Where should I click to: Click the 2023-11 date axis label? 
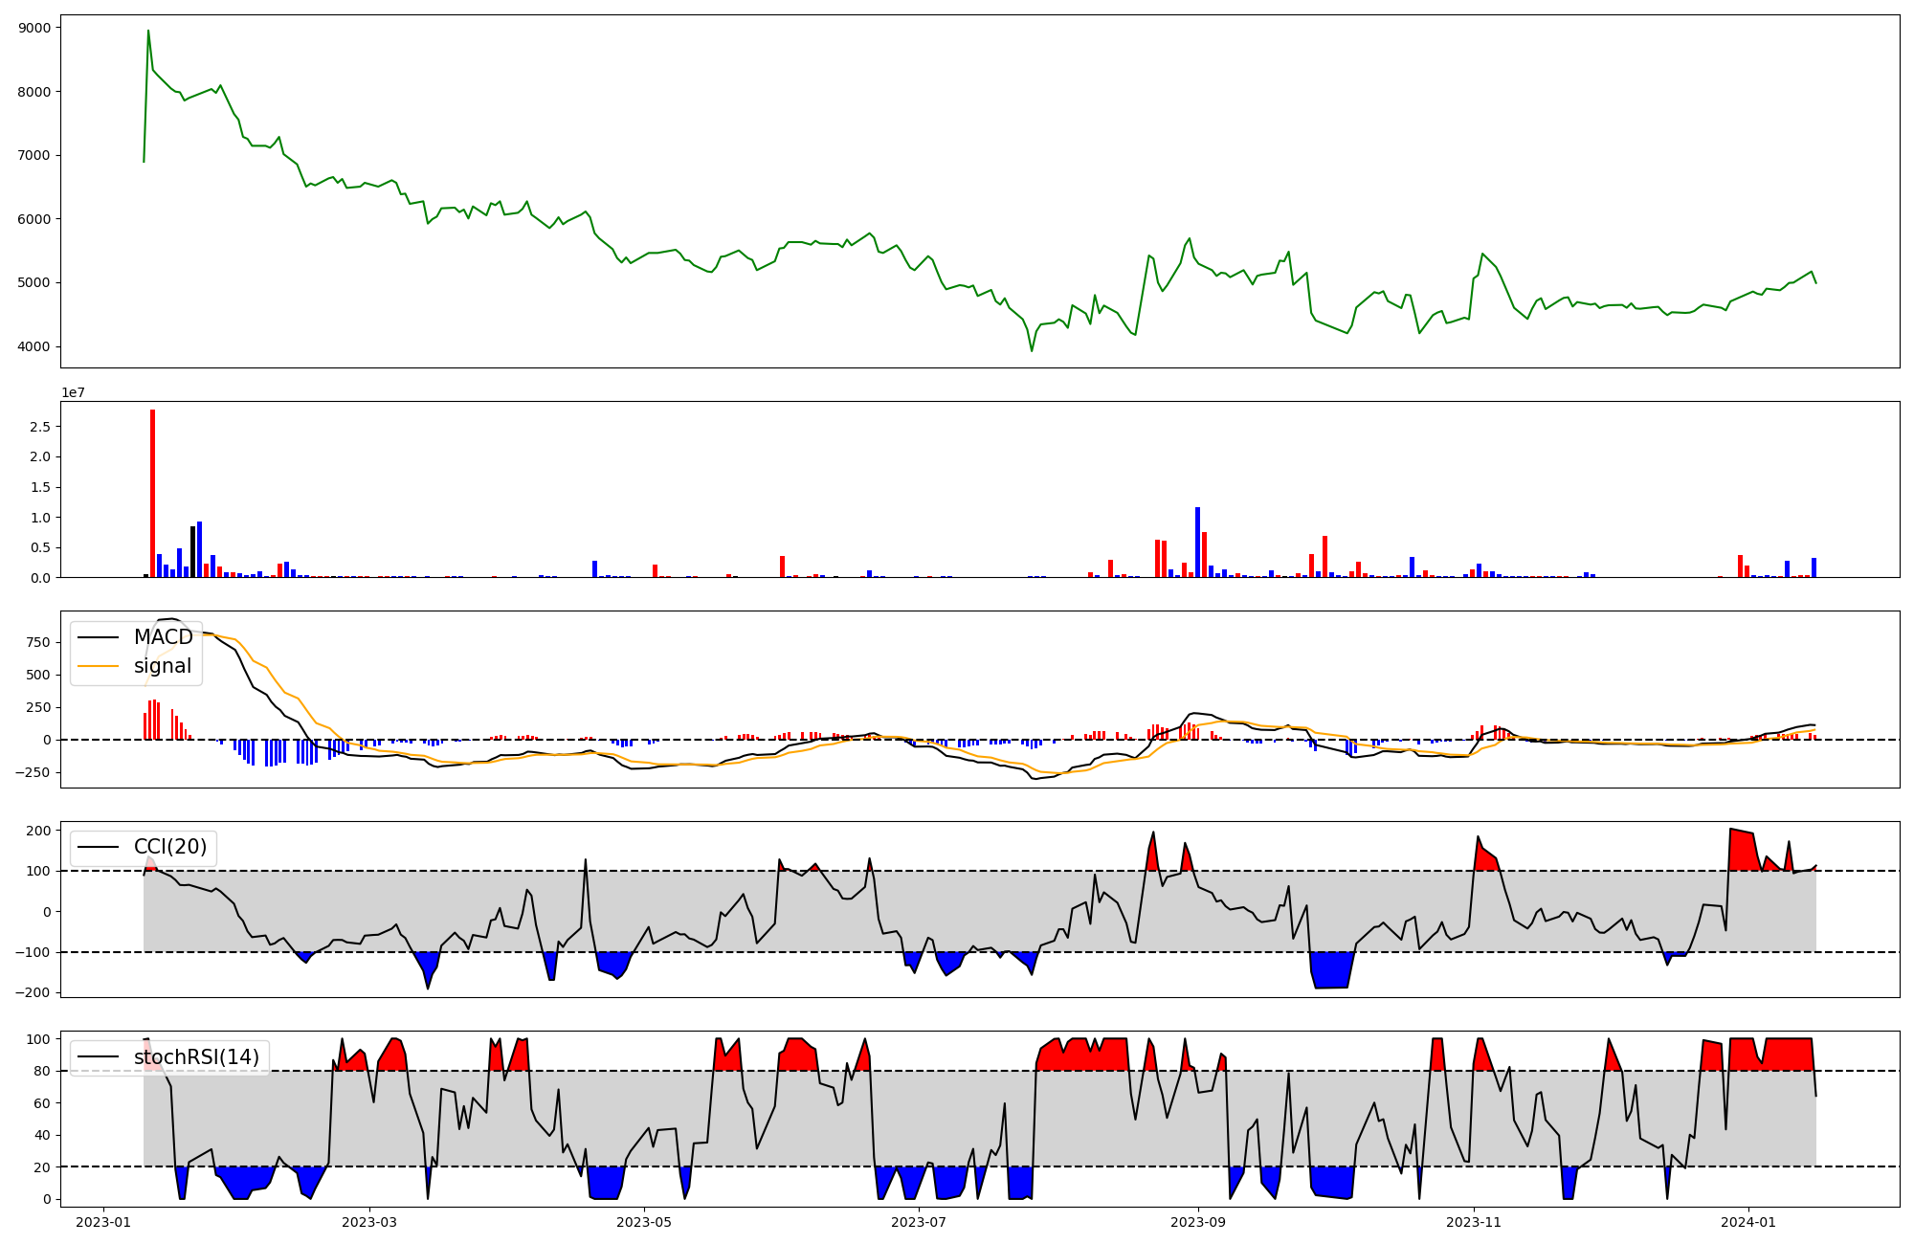[1474, 1222]
